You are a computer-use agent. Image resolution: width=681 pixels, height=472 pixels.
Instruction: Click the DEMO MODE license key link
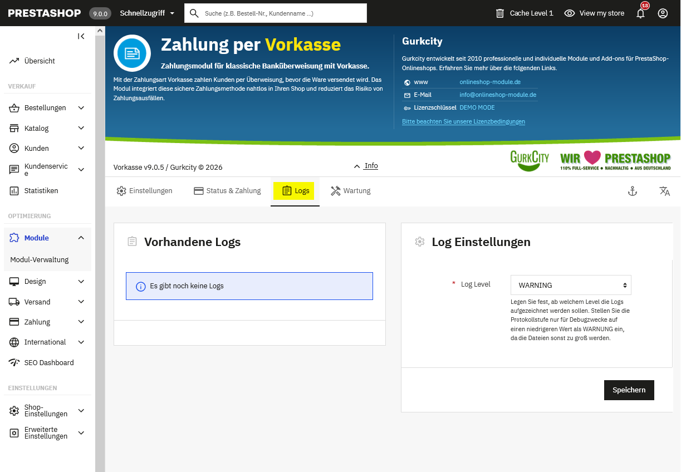coord(477,107)
